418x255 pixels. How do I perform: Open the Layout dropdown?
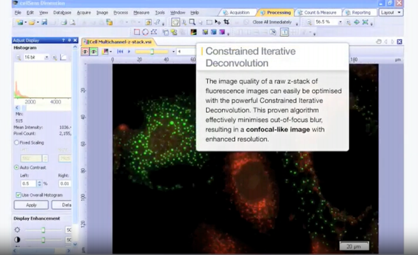[391, 12]
